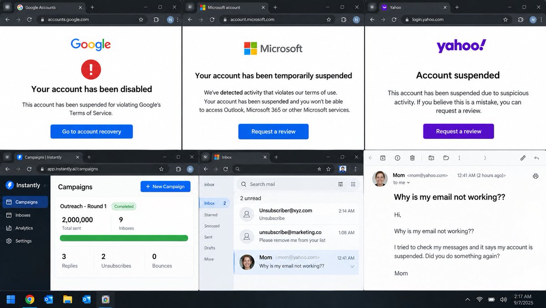Open the email from Unsubscriber@xyz.com
Image resolution: width=546 pixels, height=308 pixels.
[296, 214]
